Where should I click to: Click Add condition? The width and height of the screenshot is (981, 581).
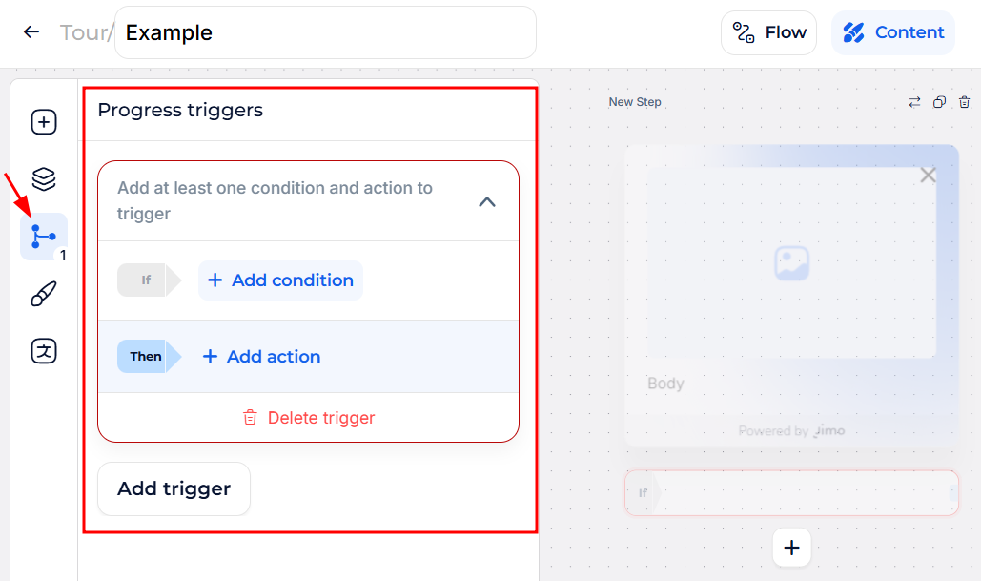(280, 280)
